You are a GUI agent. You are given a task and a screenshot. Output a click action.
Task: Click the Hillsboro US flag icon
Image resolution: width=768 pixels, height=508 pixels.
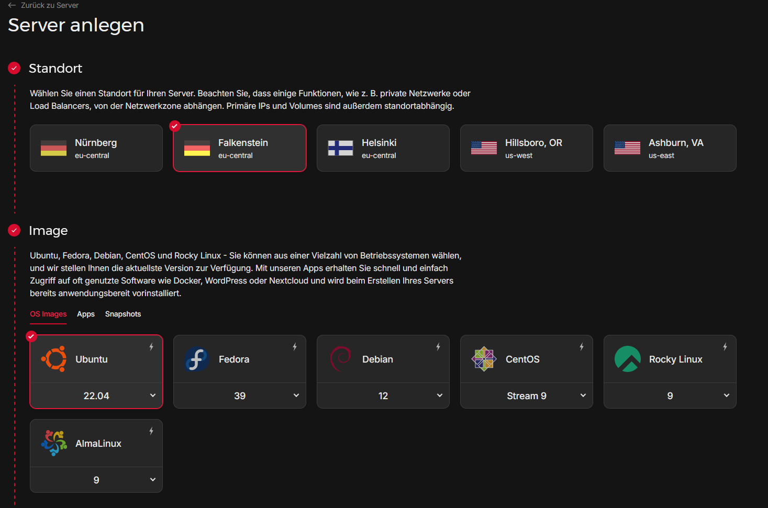[484, 148]
